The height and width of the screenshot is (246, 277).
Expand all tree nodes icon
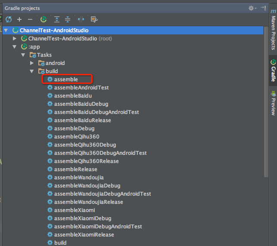point(57,19)
